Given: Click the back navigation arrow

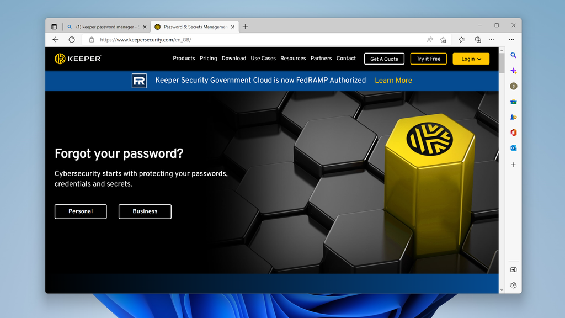Looking at the screenshot, I should (55, 39).
